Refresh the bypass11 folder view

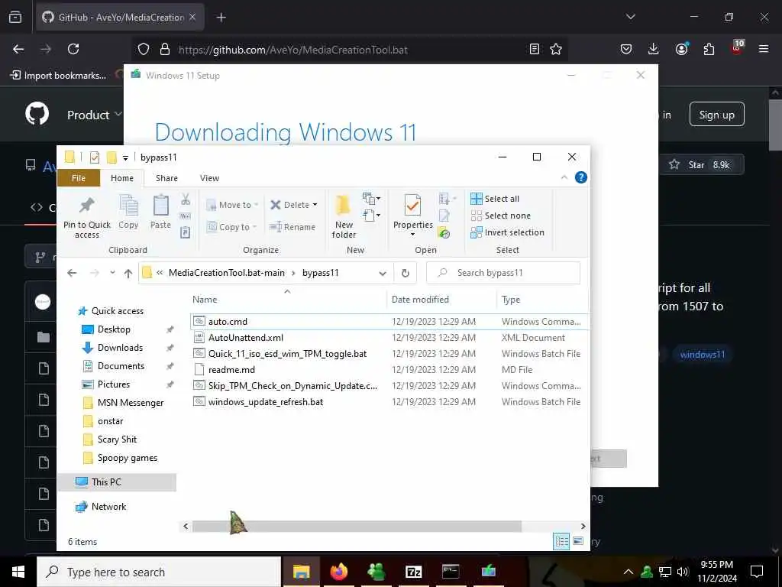pos(405,273)
